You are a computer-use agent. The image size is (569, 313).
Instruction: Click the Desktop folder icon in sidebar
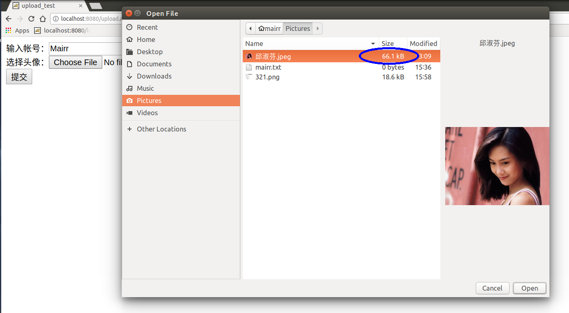click(x=130, y=52)
